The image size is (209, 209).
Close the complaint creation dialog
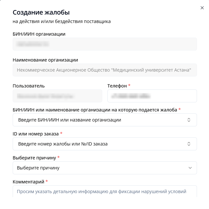[202, 8]
